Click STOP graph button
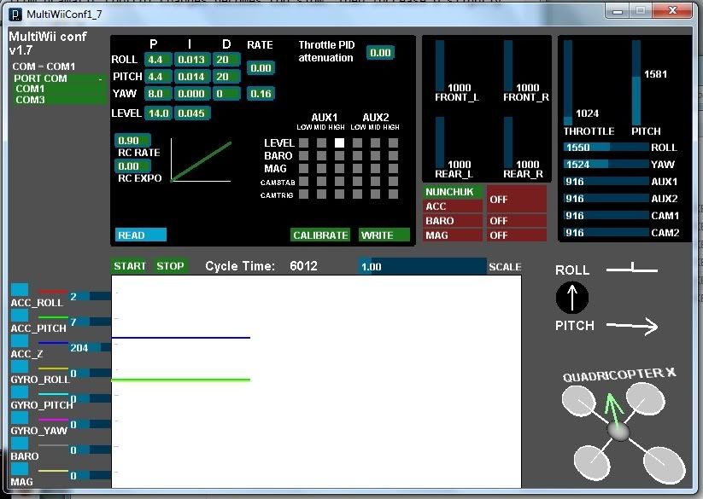703x499 pixels. pos(170,266)
